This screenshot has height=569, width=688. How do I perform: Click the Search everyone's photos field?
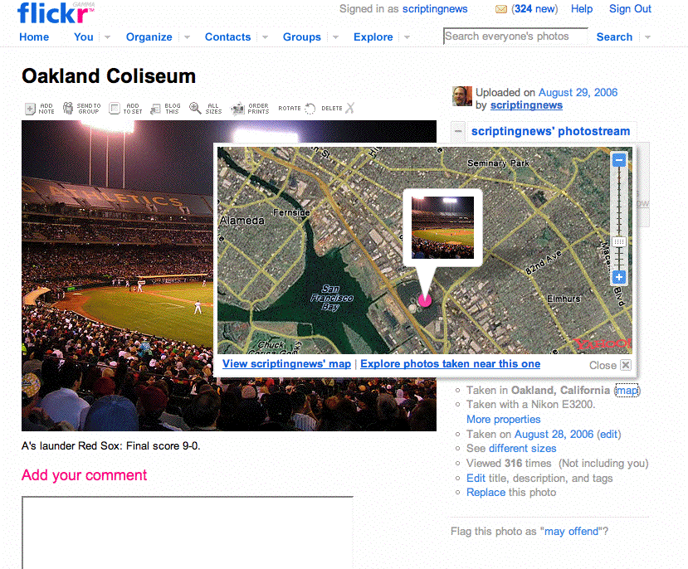[515, 36]
